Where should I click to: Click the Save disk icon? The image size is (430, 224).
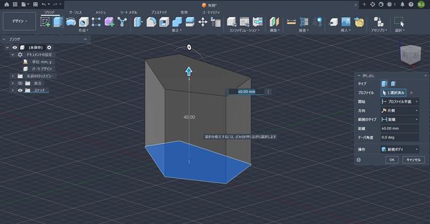pos(35,4)
